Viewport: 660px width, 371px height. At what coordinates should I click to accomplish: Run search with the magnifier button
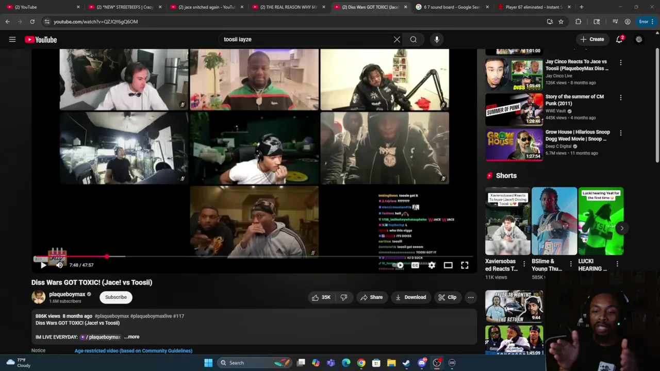point(414,40)
